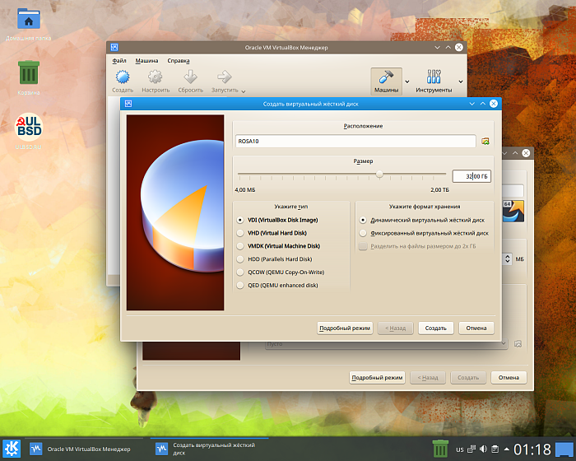Screen dimensions: 576x461
Task: Switch to Oracle VM VirtualBox Менеджер taskbar entry
Action: 84,449
